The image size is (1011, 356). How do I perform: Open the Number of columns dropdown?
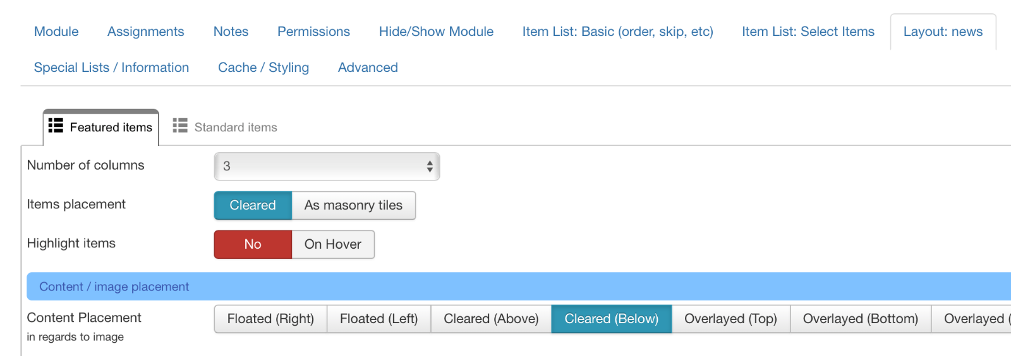click(x=327, y=167)
